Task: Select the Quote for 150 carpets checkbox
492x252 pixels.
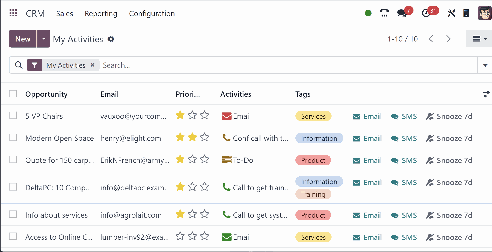Action: [x=13, y=159]
